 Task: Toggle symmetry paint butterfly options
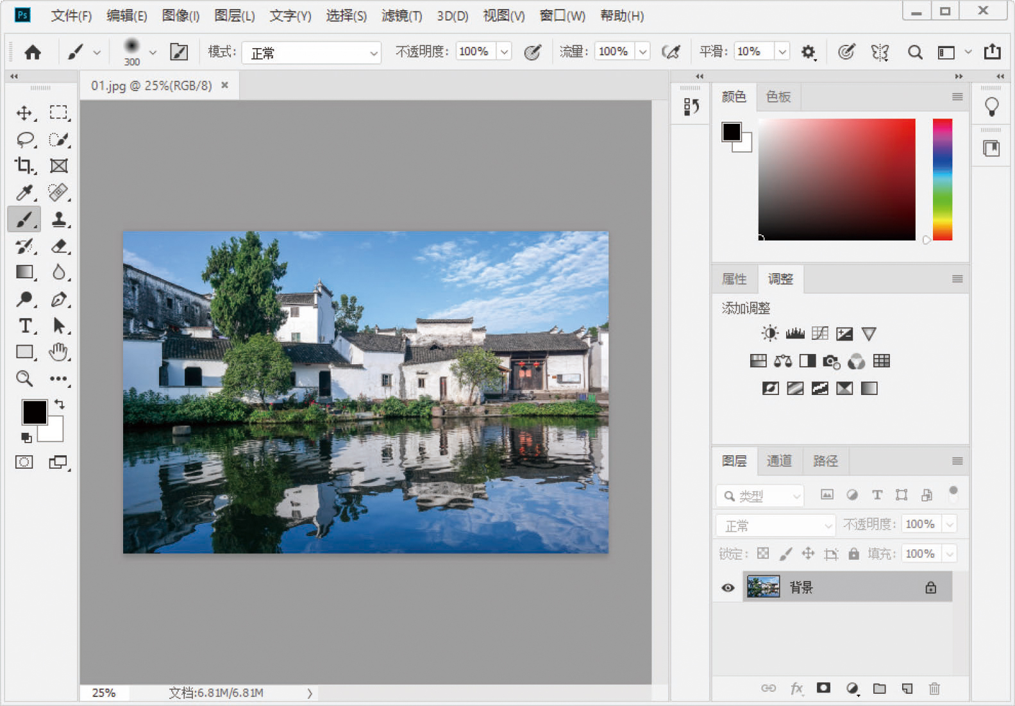880,52
